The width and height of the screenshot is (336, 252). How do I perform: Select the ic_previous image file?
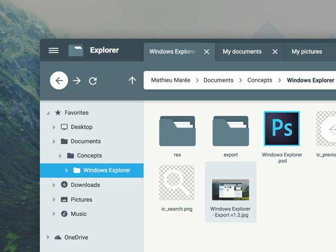point(326,129)
